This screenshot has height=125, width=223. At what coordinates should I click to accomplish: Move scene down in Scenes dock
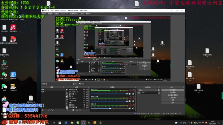point(52,110)
